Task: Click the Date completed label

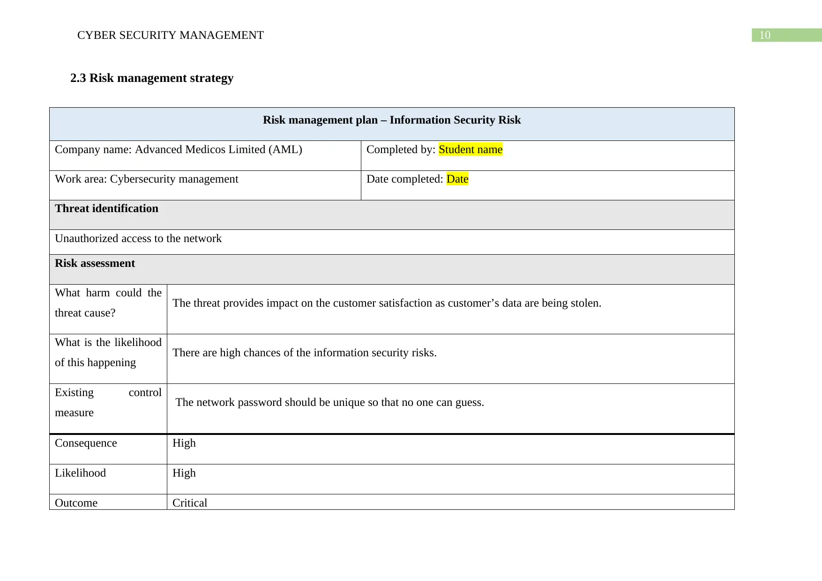Action: pos(405,179)
